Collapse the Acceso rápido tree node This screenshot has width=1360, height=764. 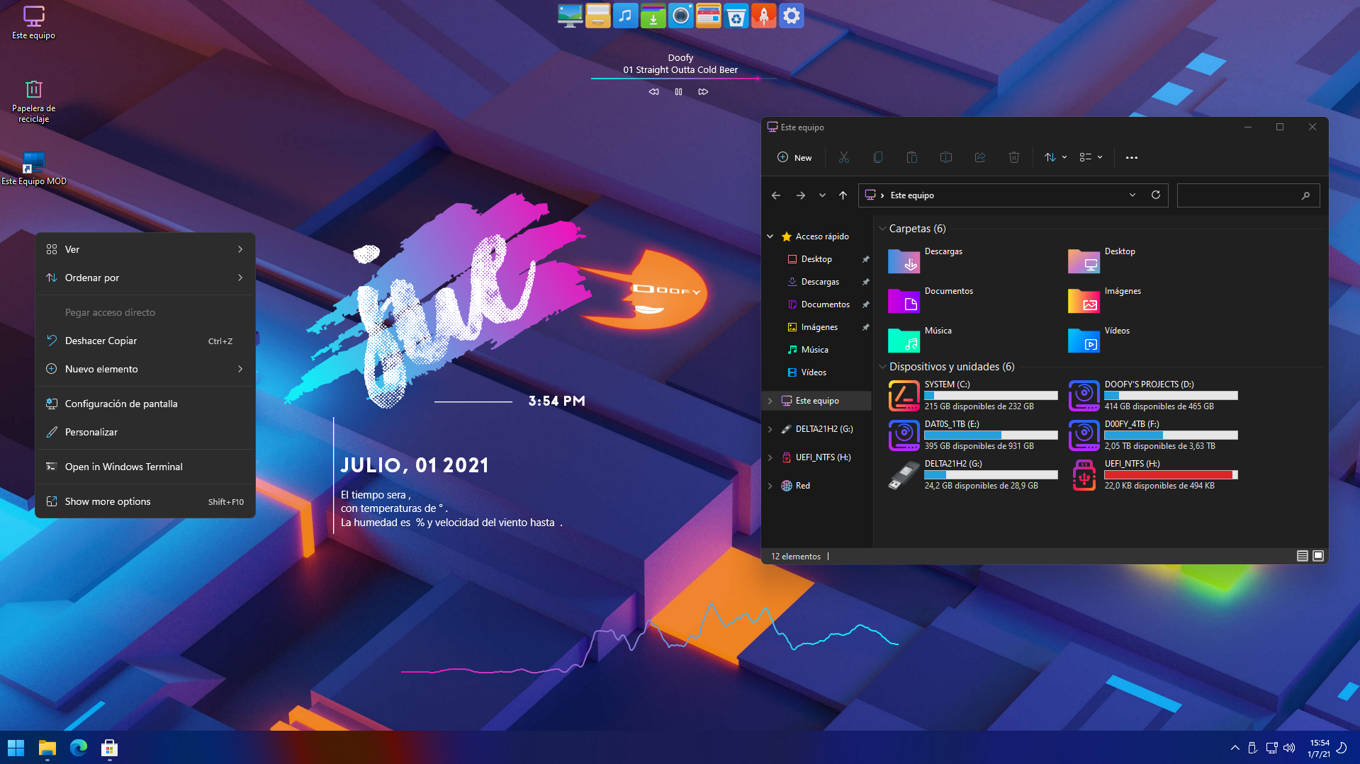click(770, 236)
